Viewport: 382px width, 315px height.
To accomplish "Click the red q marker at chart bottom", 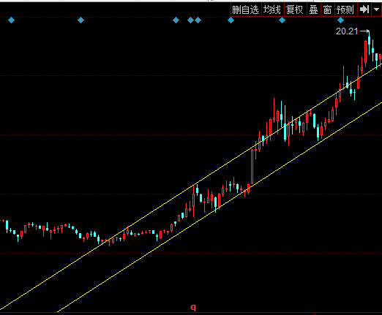I will click(193, 307).
